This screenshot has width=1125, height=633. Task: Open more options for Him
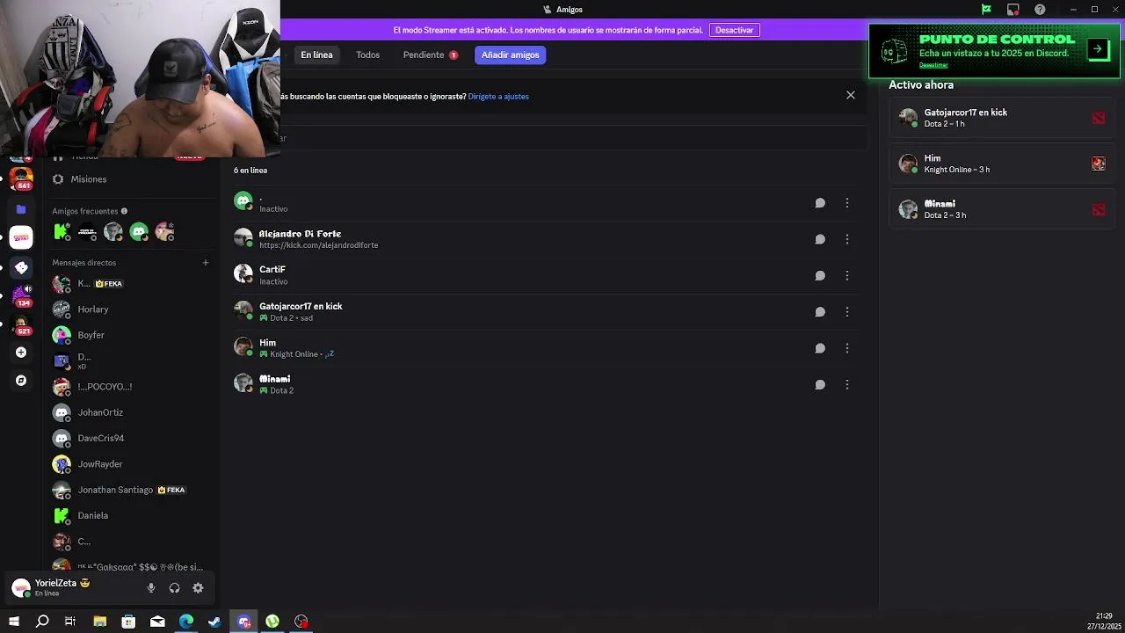point(846,348)
